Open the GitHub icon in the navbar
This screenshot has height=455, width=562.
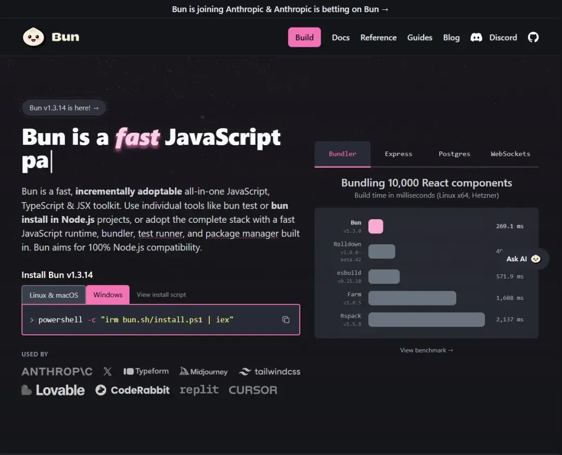click(533, 37)
